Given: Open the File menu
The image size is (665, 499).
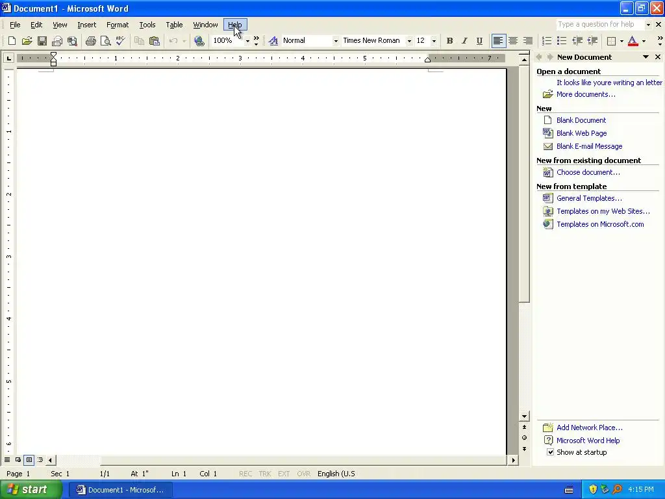Looking at the screenshot, I should click(x=15, y=25).
